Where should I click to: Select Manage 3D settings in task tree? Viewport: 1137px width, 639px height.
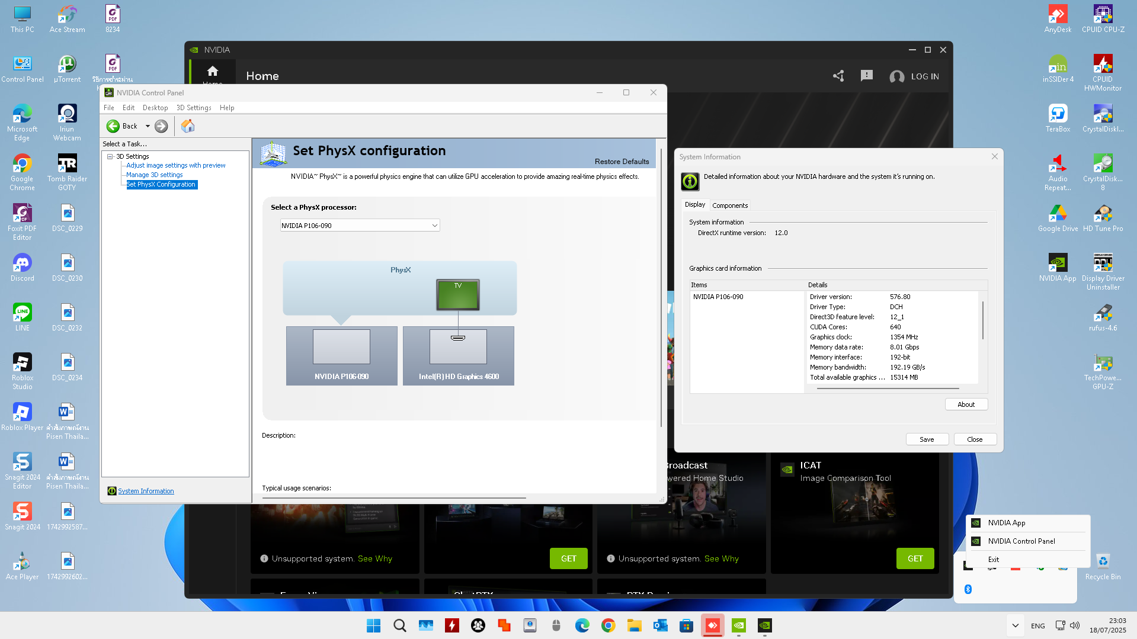[x=154, y=175]
